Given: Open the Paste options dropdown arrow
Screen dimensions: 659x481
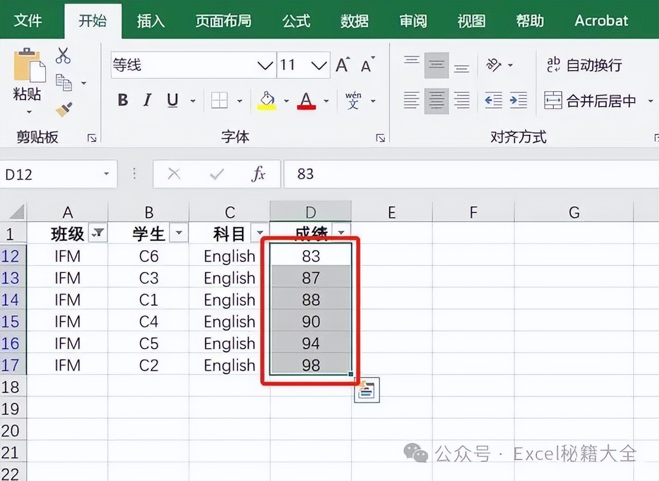Looking at the screenshot, I should coord(29,111).
